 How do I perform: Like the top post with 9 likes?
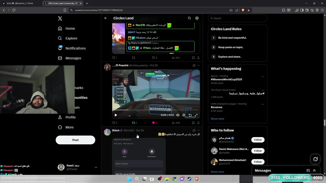pyautogui.click(x=154, y=58)
